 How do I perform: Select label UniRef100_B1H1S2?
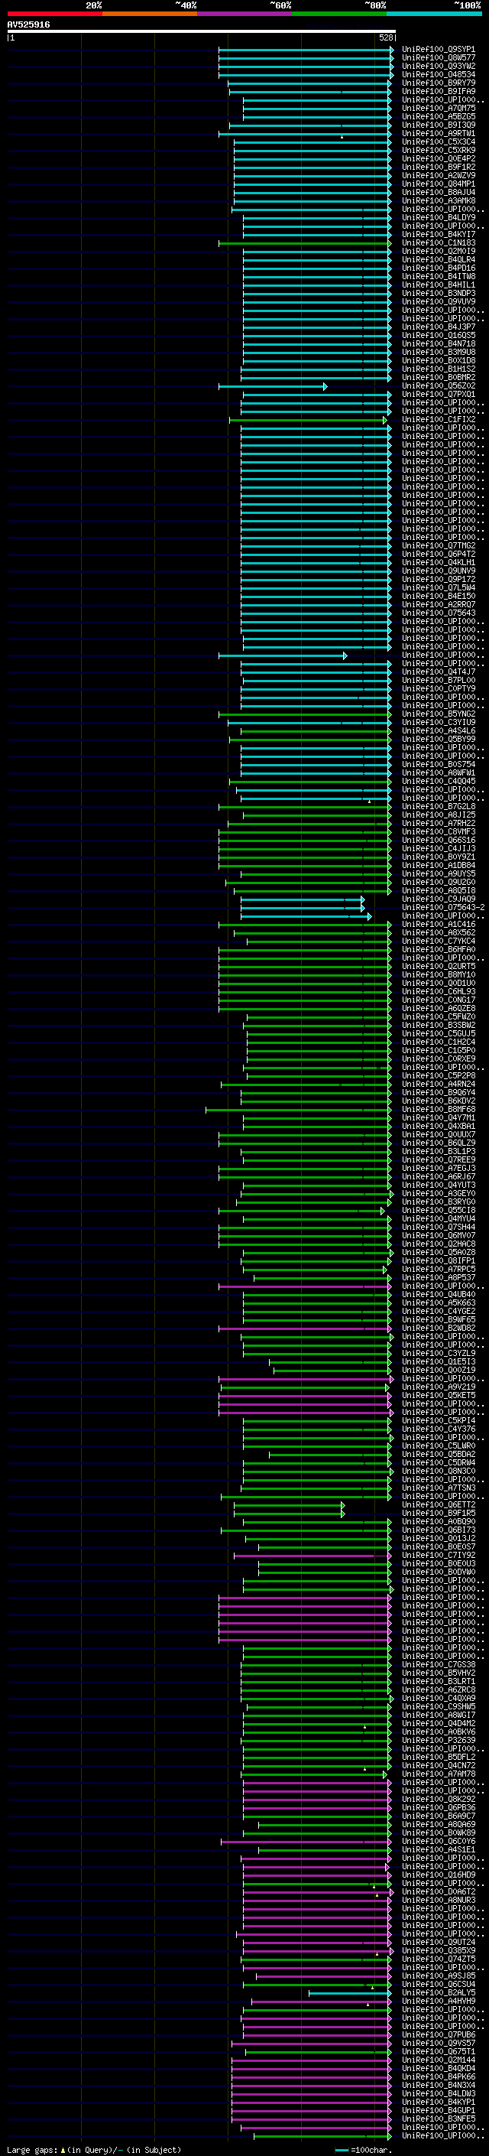click(438, 369)
